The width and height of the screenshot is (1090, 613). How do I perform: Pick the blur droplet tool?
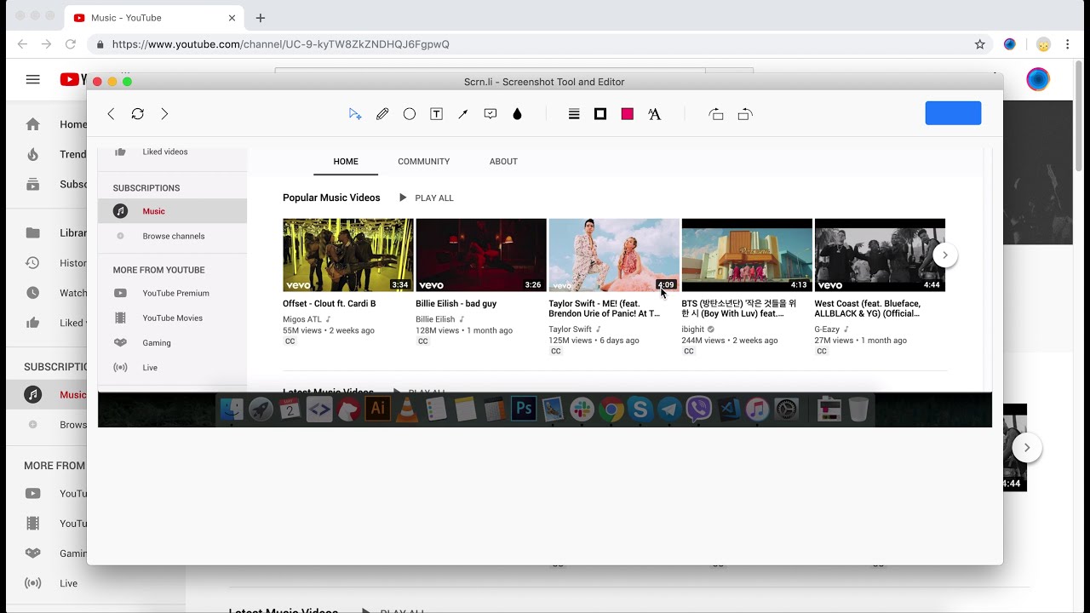tap(517, 114)
